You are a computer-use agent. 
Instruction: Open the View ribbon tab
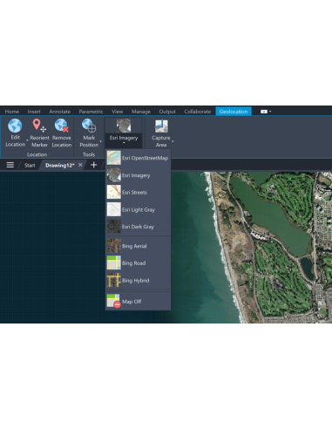[x=118, y=112]
